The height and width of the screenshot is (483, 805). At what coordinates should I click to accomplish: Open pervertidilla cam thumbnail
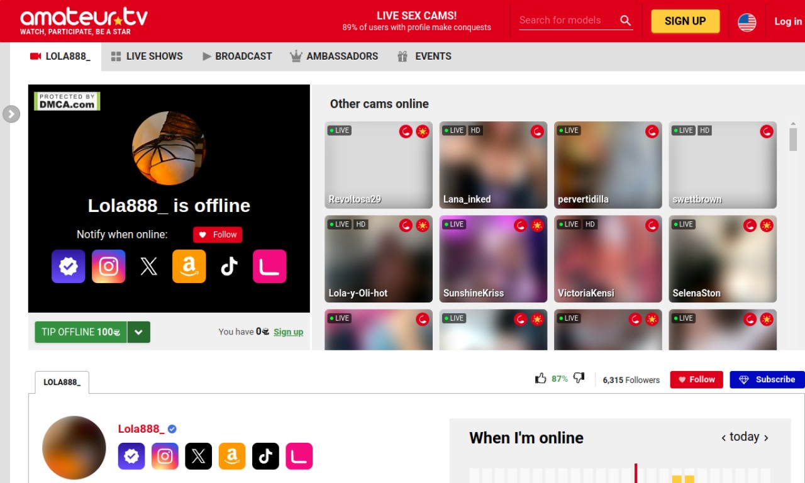(x=608, y=165)
